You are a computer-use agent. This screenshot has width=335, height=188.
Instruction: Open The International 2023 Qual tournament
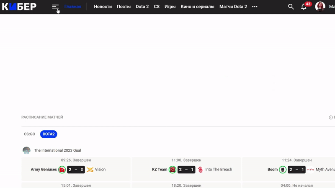pos(57,150)
